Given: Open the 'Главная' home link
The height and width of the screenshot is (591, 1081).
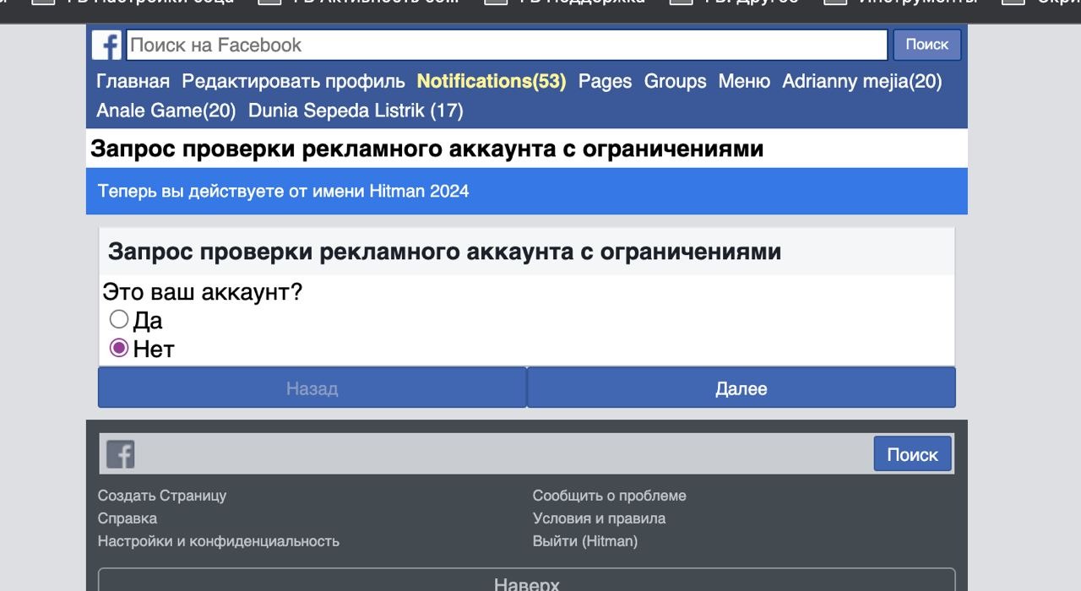Looking at the screenshot, I should (133, 81).
